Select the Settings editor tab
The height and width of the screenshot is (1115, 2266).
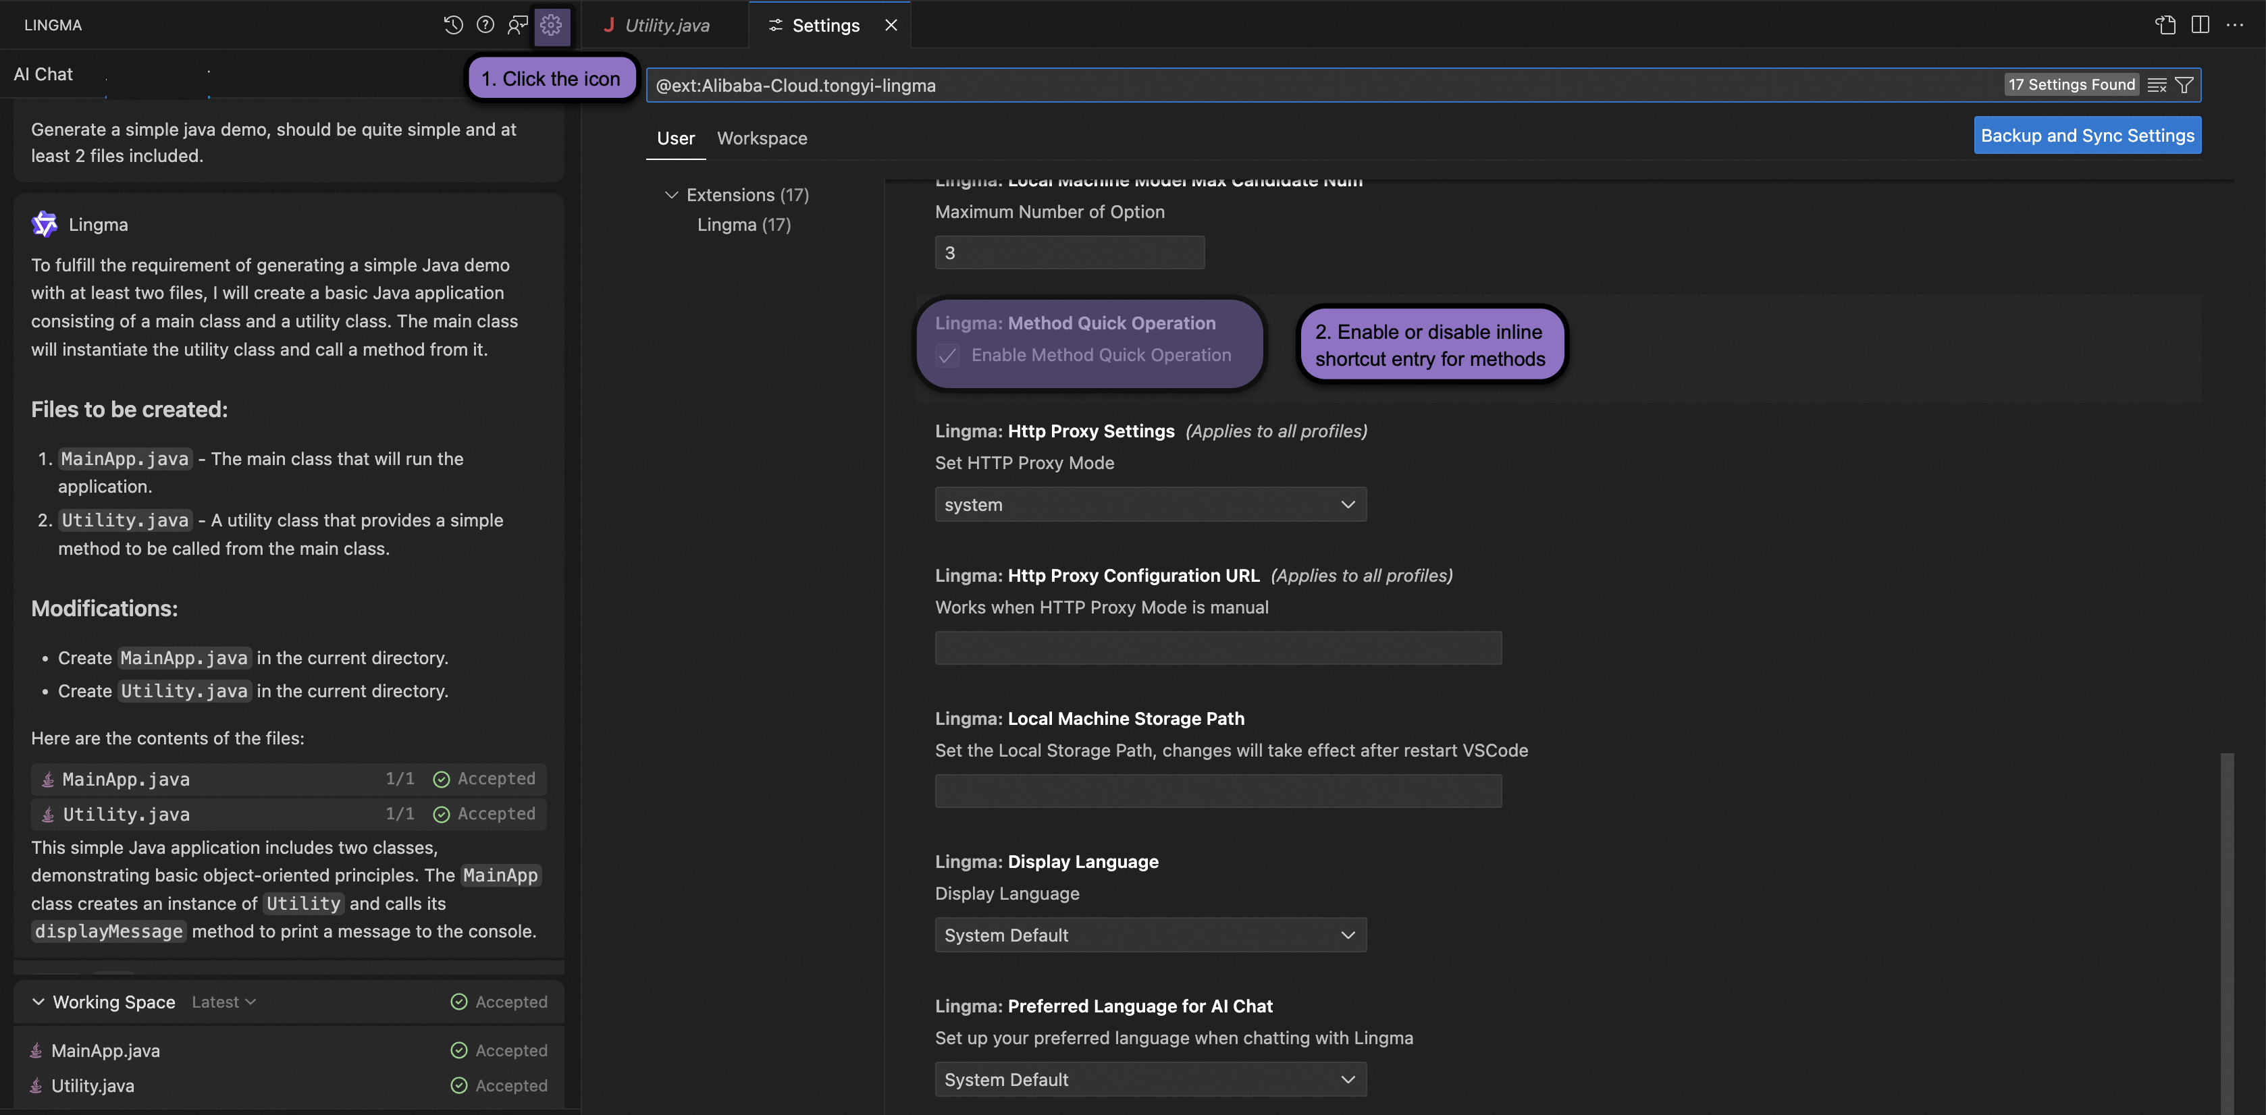825,24
